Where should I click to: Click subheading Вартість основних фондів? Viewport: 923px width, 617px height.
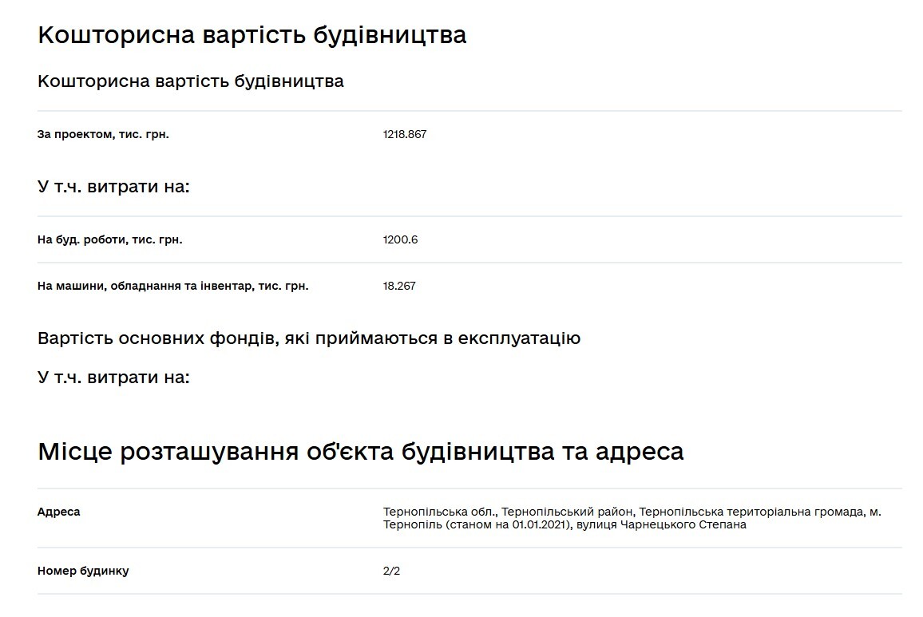tap(308, 338)
